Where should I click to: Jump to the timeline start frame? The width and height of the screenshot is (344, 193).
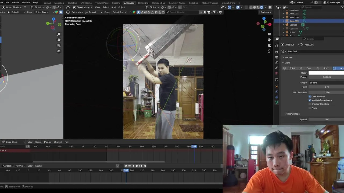click(126, 166)
